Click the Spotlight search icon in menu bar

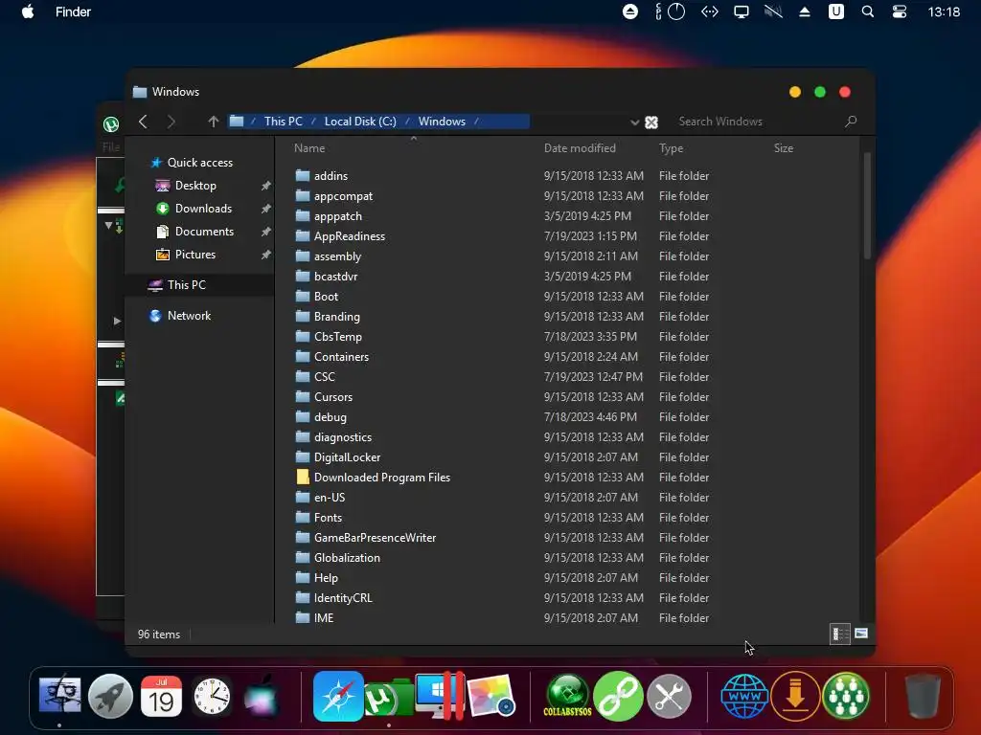point(868,11)
